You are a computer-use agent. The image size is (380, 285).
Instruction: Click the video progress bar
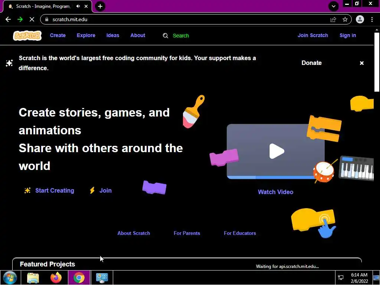coord(271,177)
